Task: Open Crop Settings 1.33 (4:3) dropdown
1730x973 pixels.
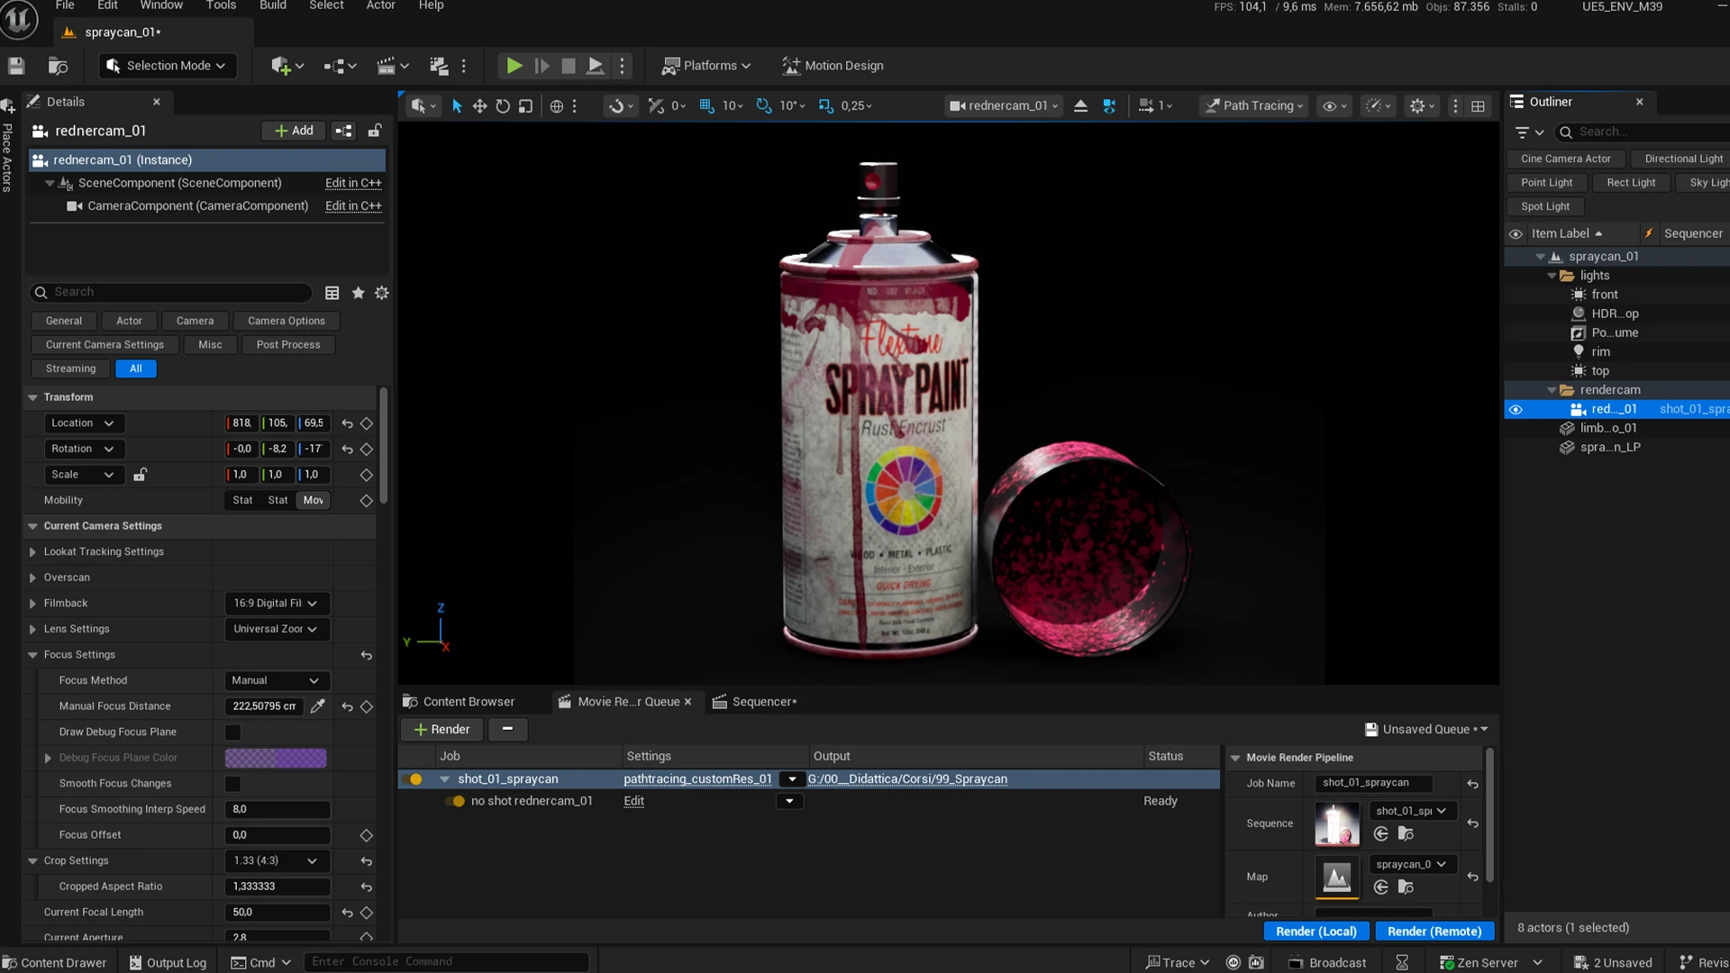Action: click(x=276, y=861)
